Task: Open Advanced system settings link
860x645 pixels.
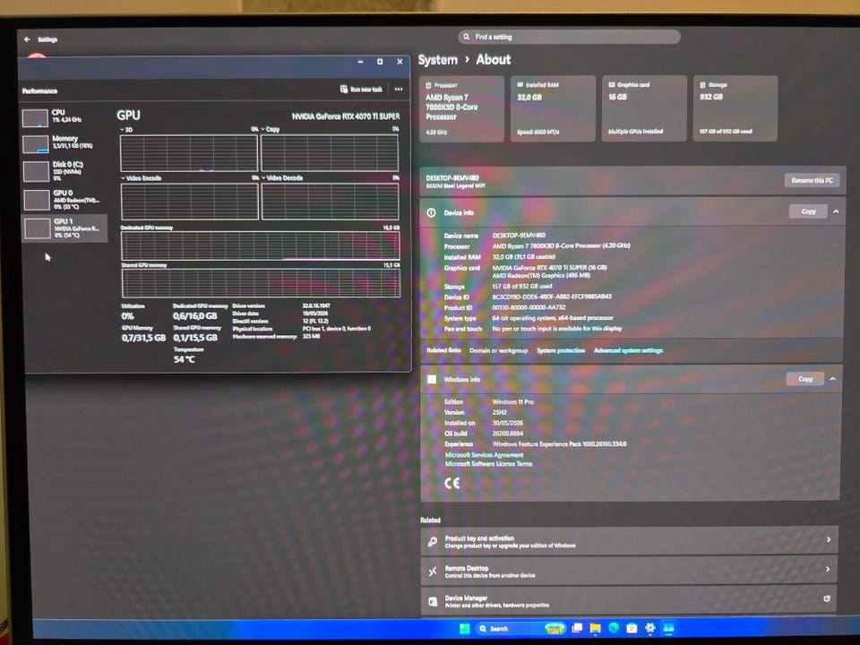Action: click(628, 350)
